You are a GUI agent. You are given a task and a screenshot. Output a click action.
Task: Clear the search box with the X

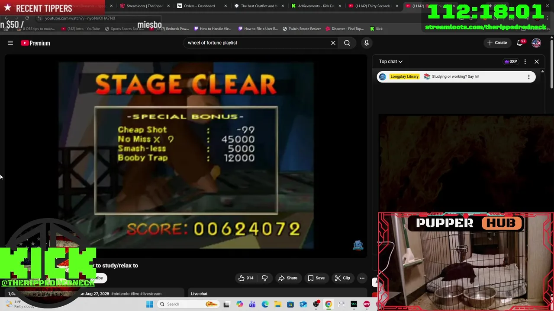pyautogui.click(x=333, y=43)
